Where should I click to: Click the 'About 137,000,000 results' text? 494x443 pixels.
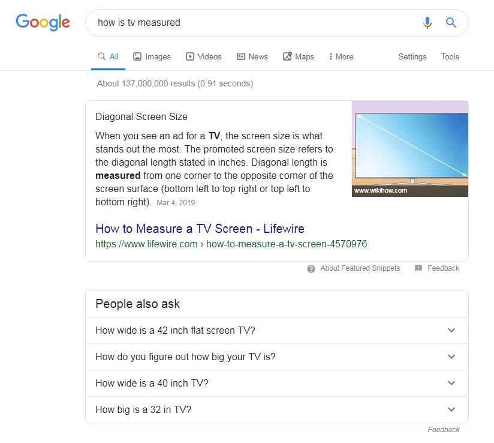pyautogui.click(x=175, y=83)
